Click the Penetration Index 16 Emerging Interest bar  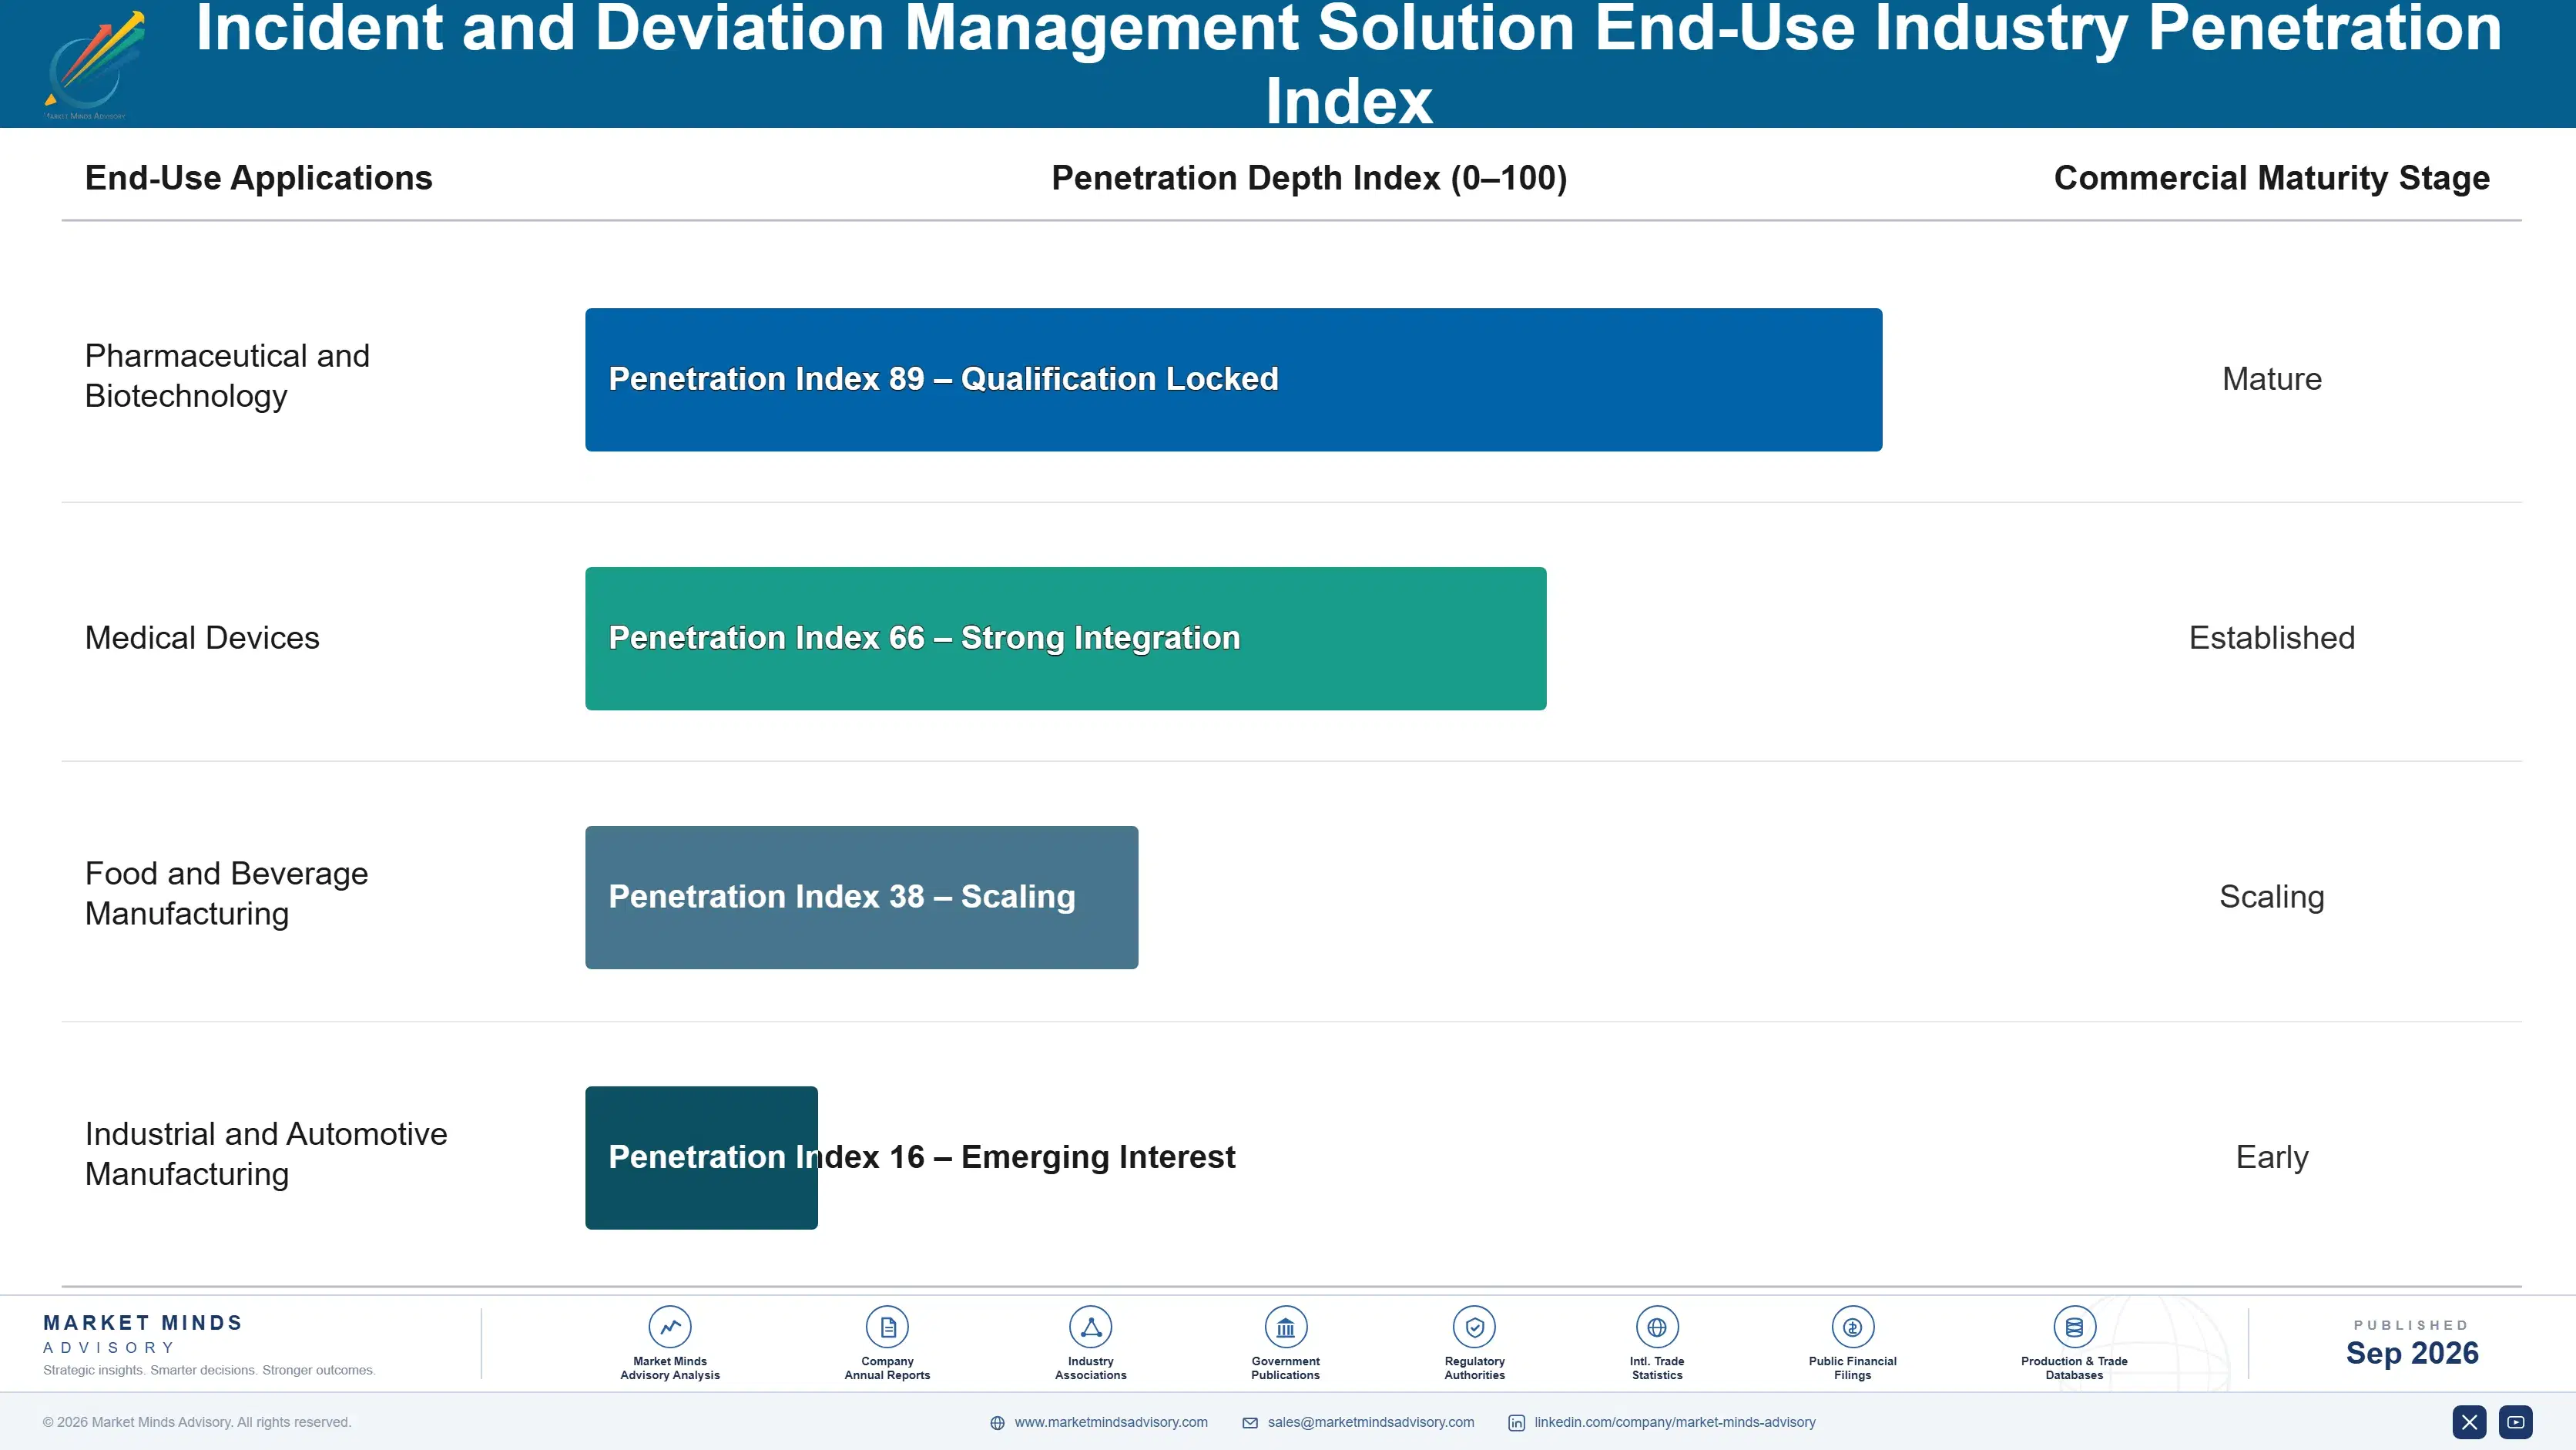point(701,1157)
